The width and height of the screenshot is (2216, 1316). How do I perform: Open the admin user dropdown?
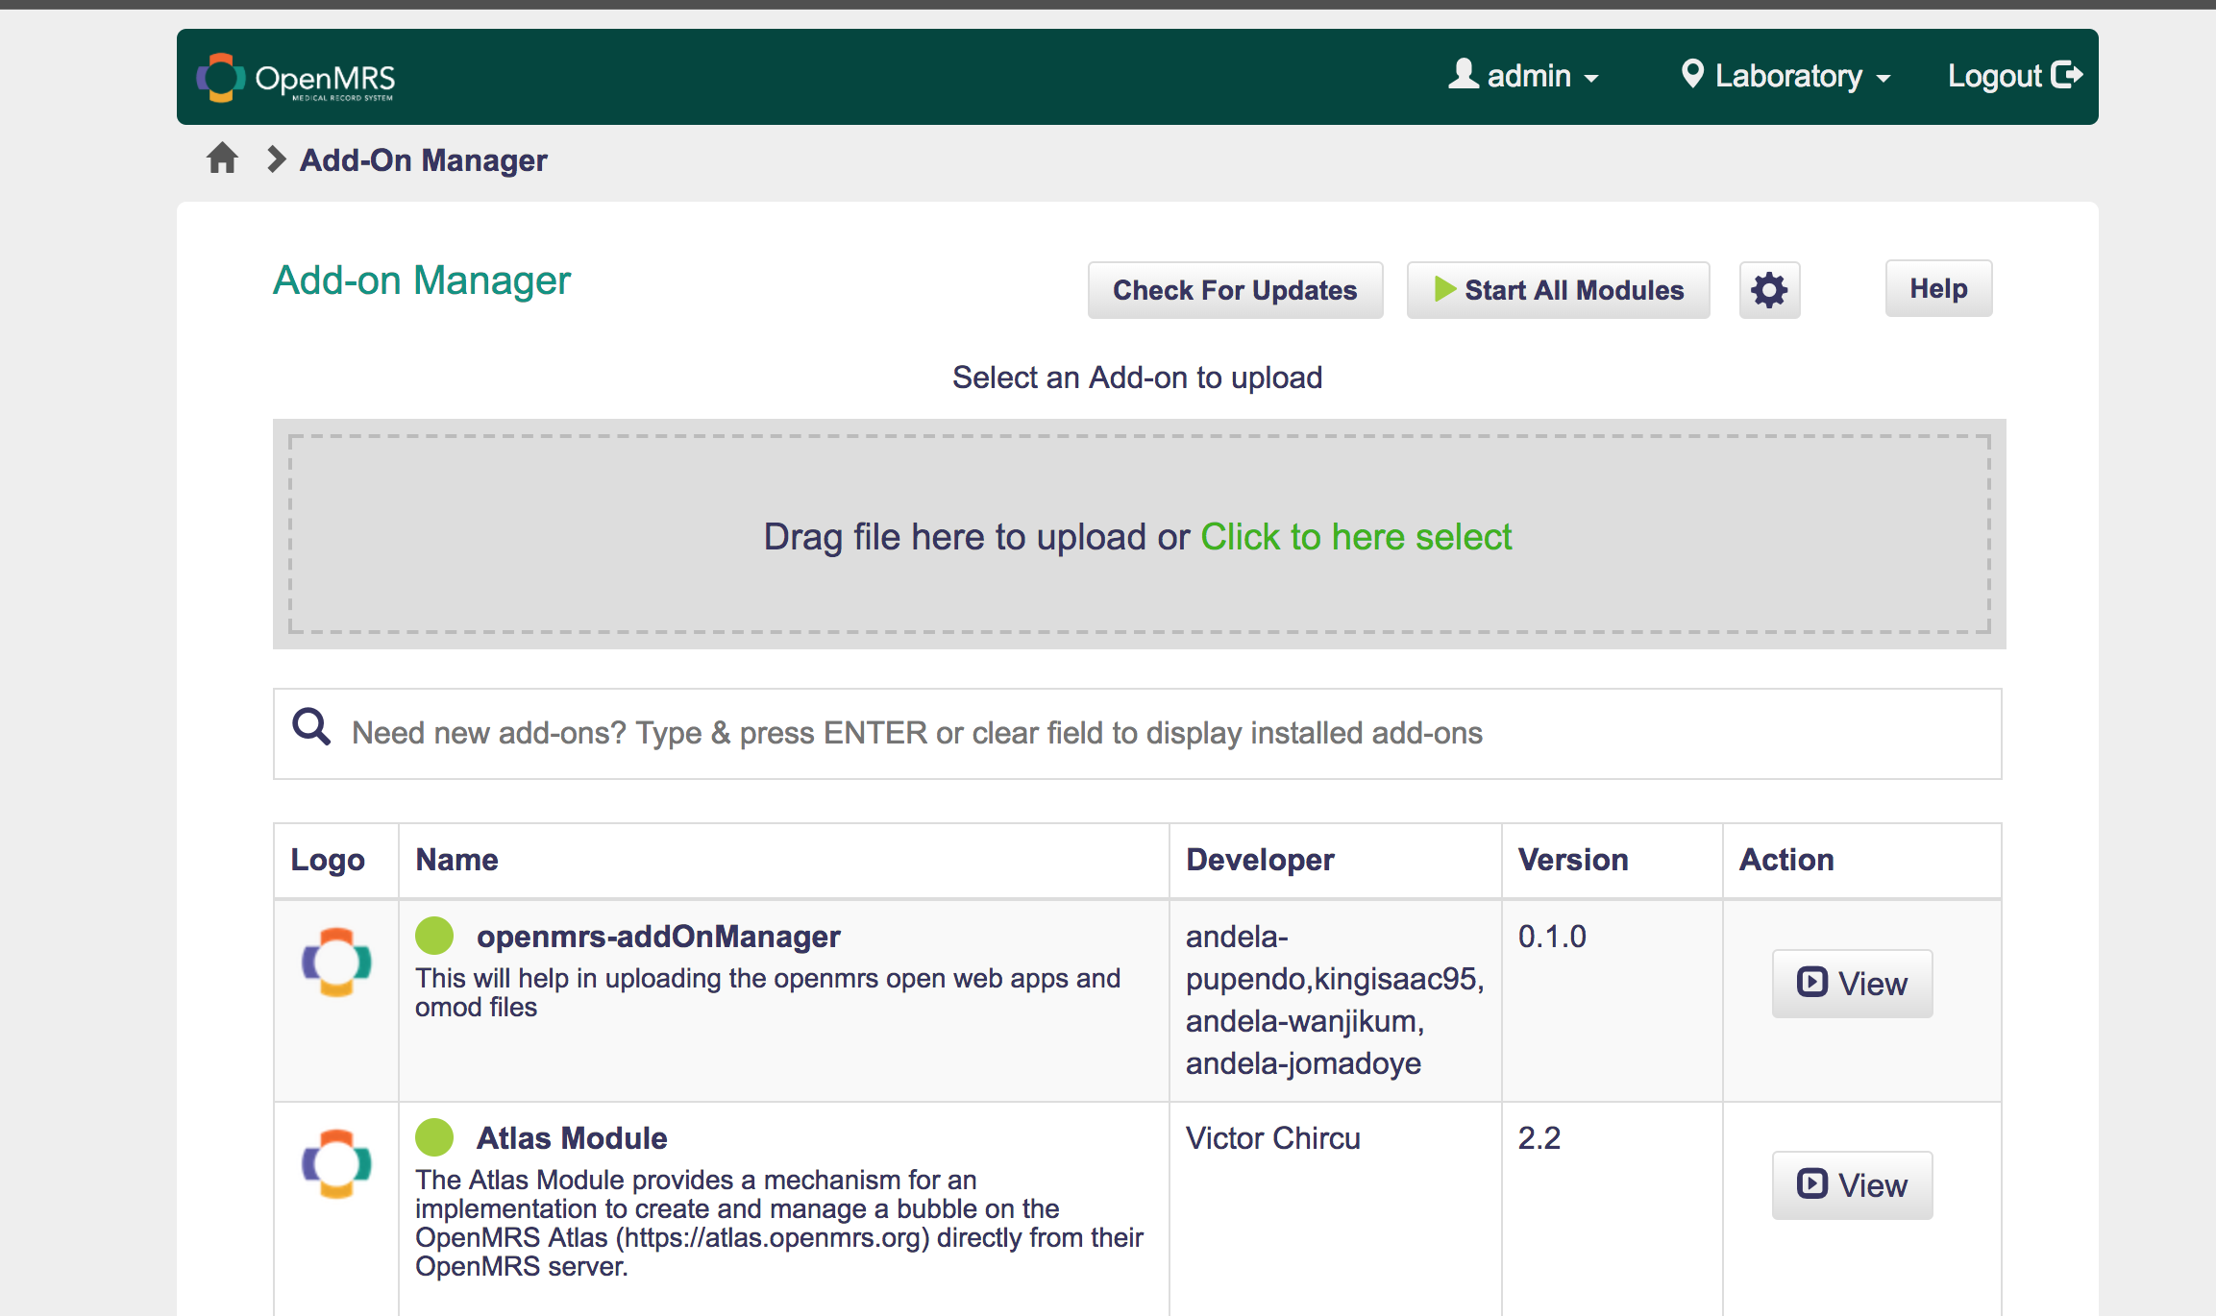1524,76
